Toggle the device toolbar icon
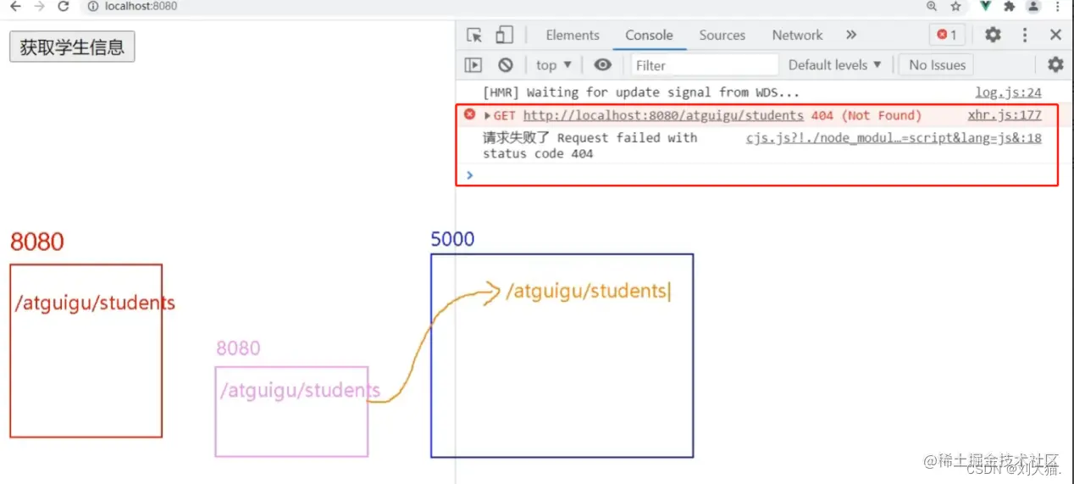 (x=505, y=35)
